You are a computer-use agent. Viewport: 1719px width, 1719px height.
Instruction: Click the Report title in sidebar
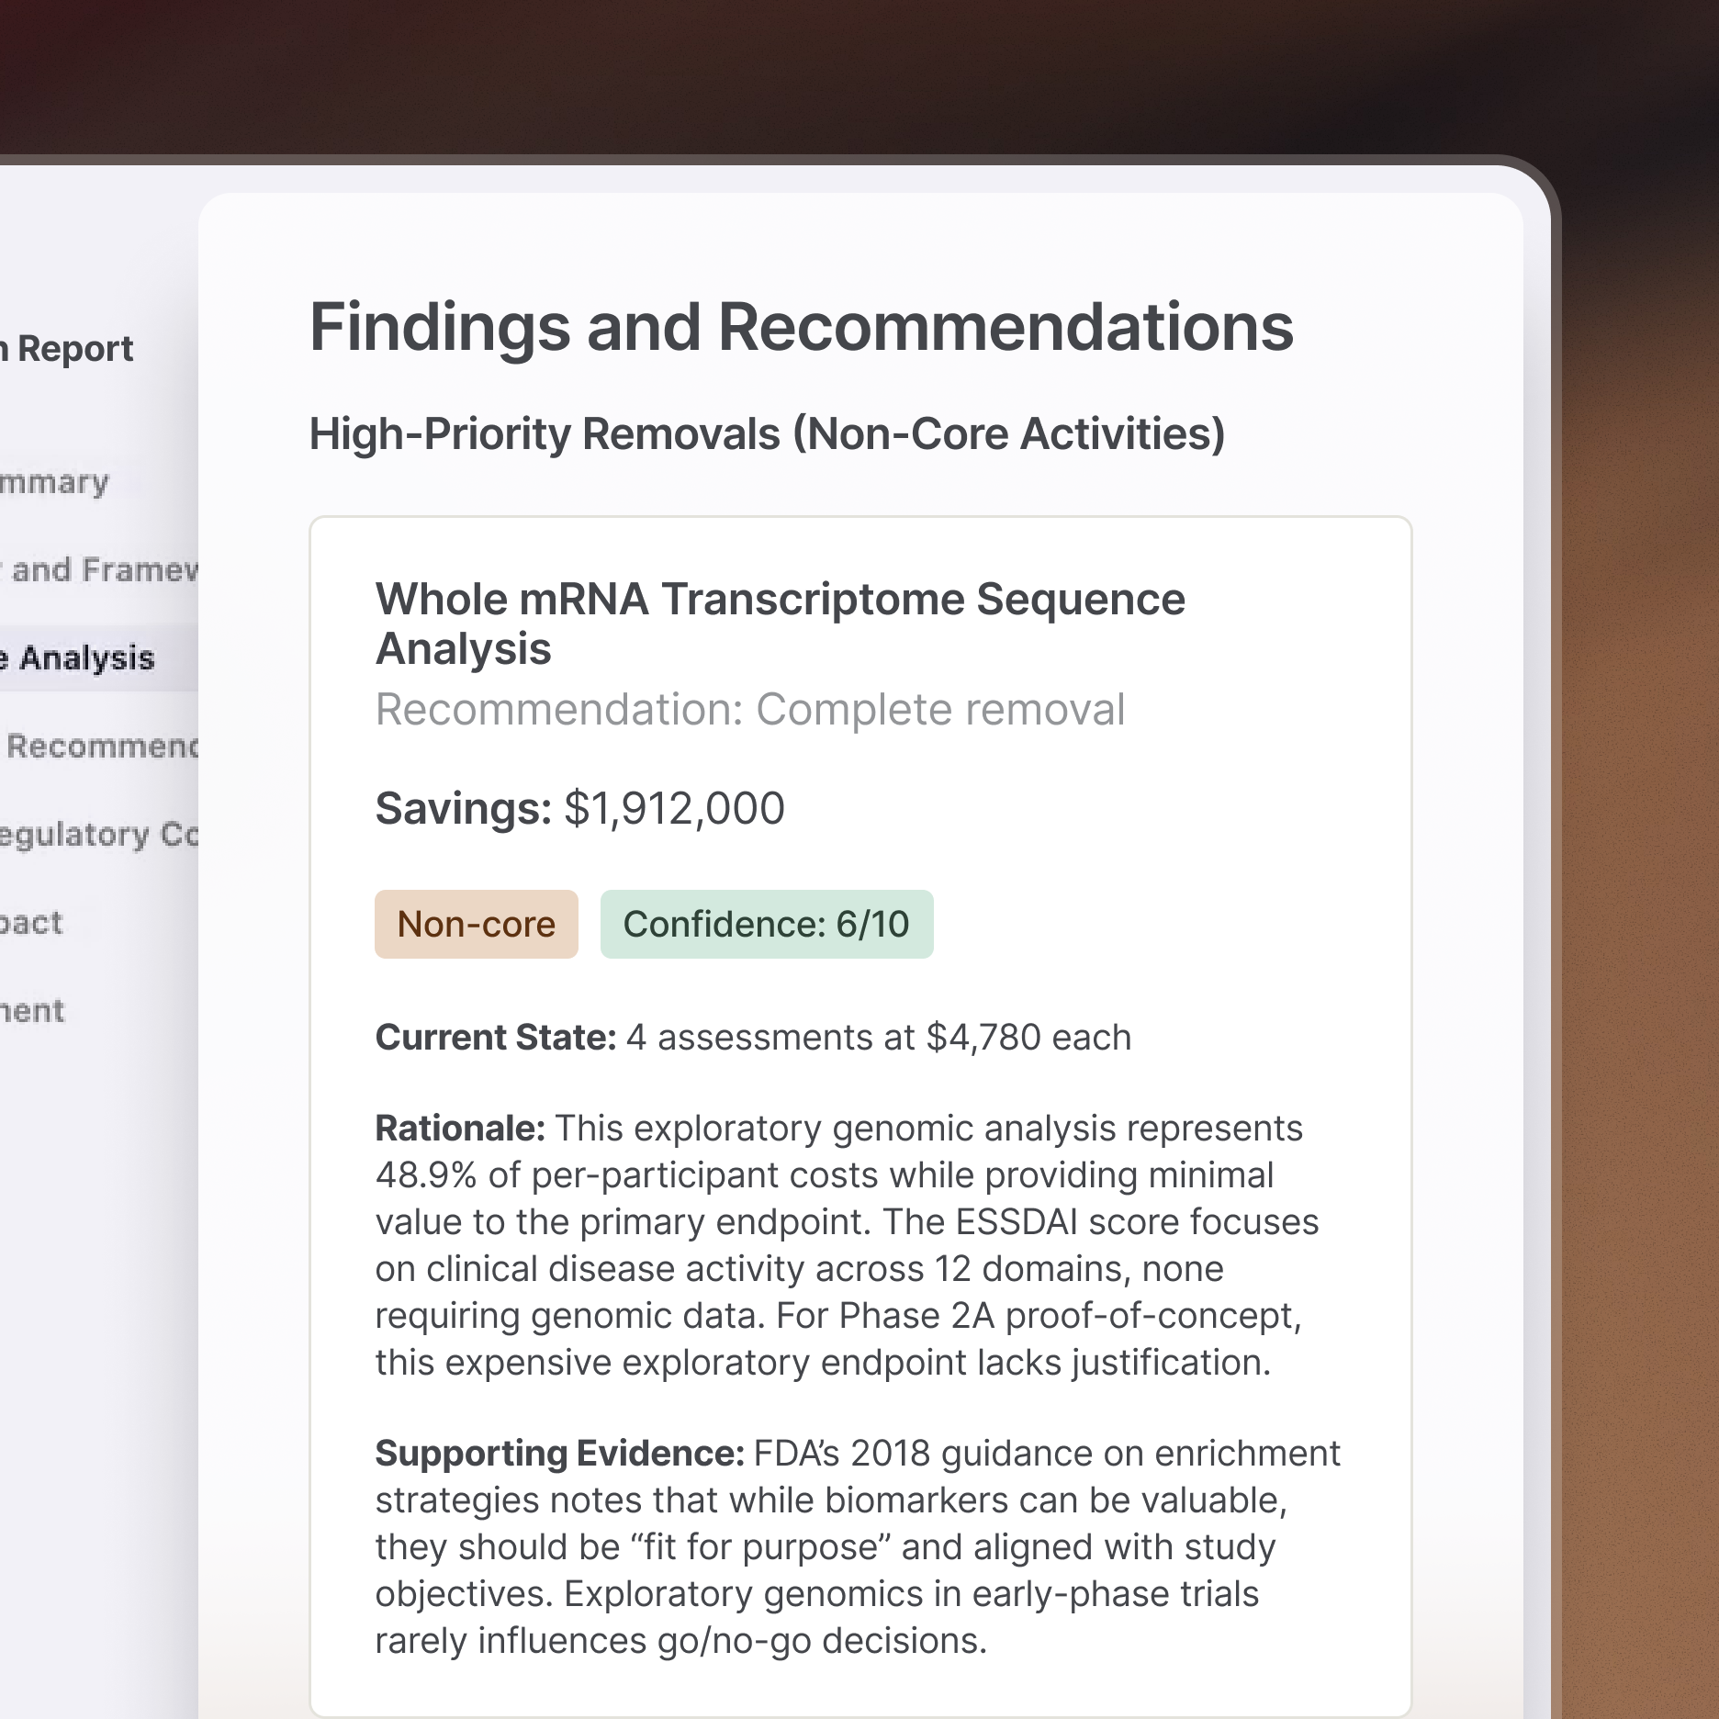click(66, 347)
